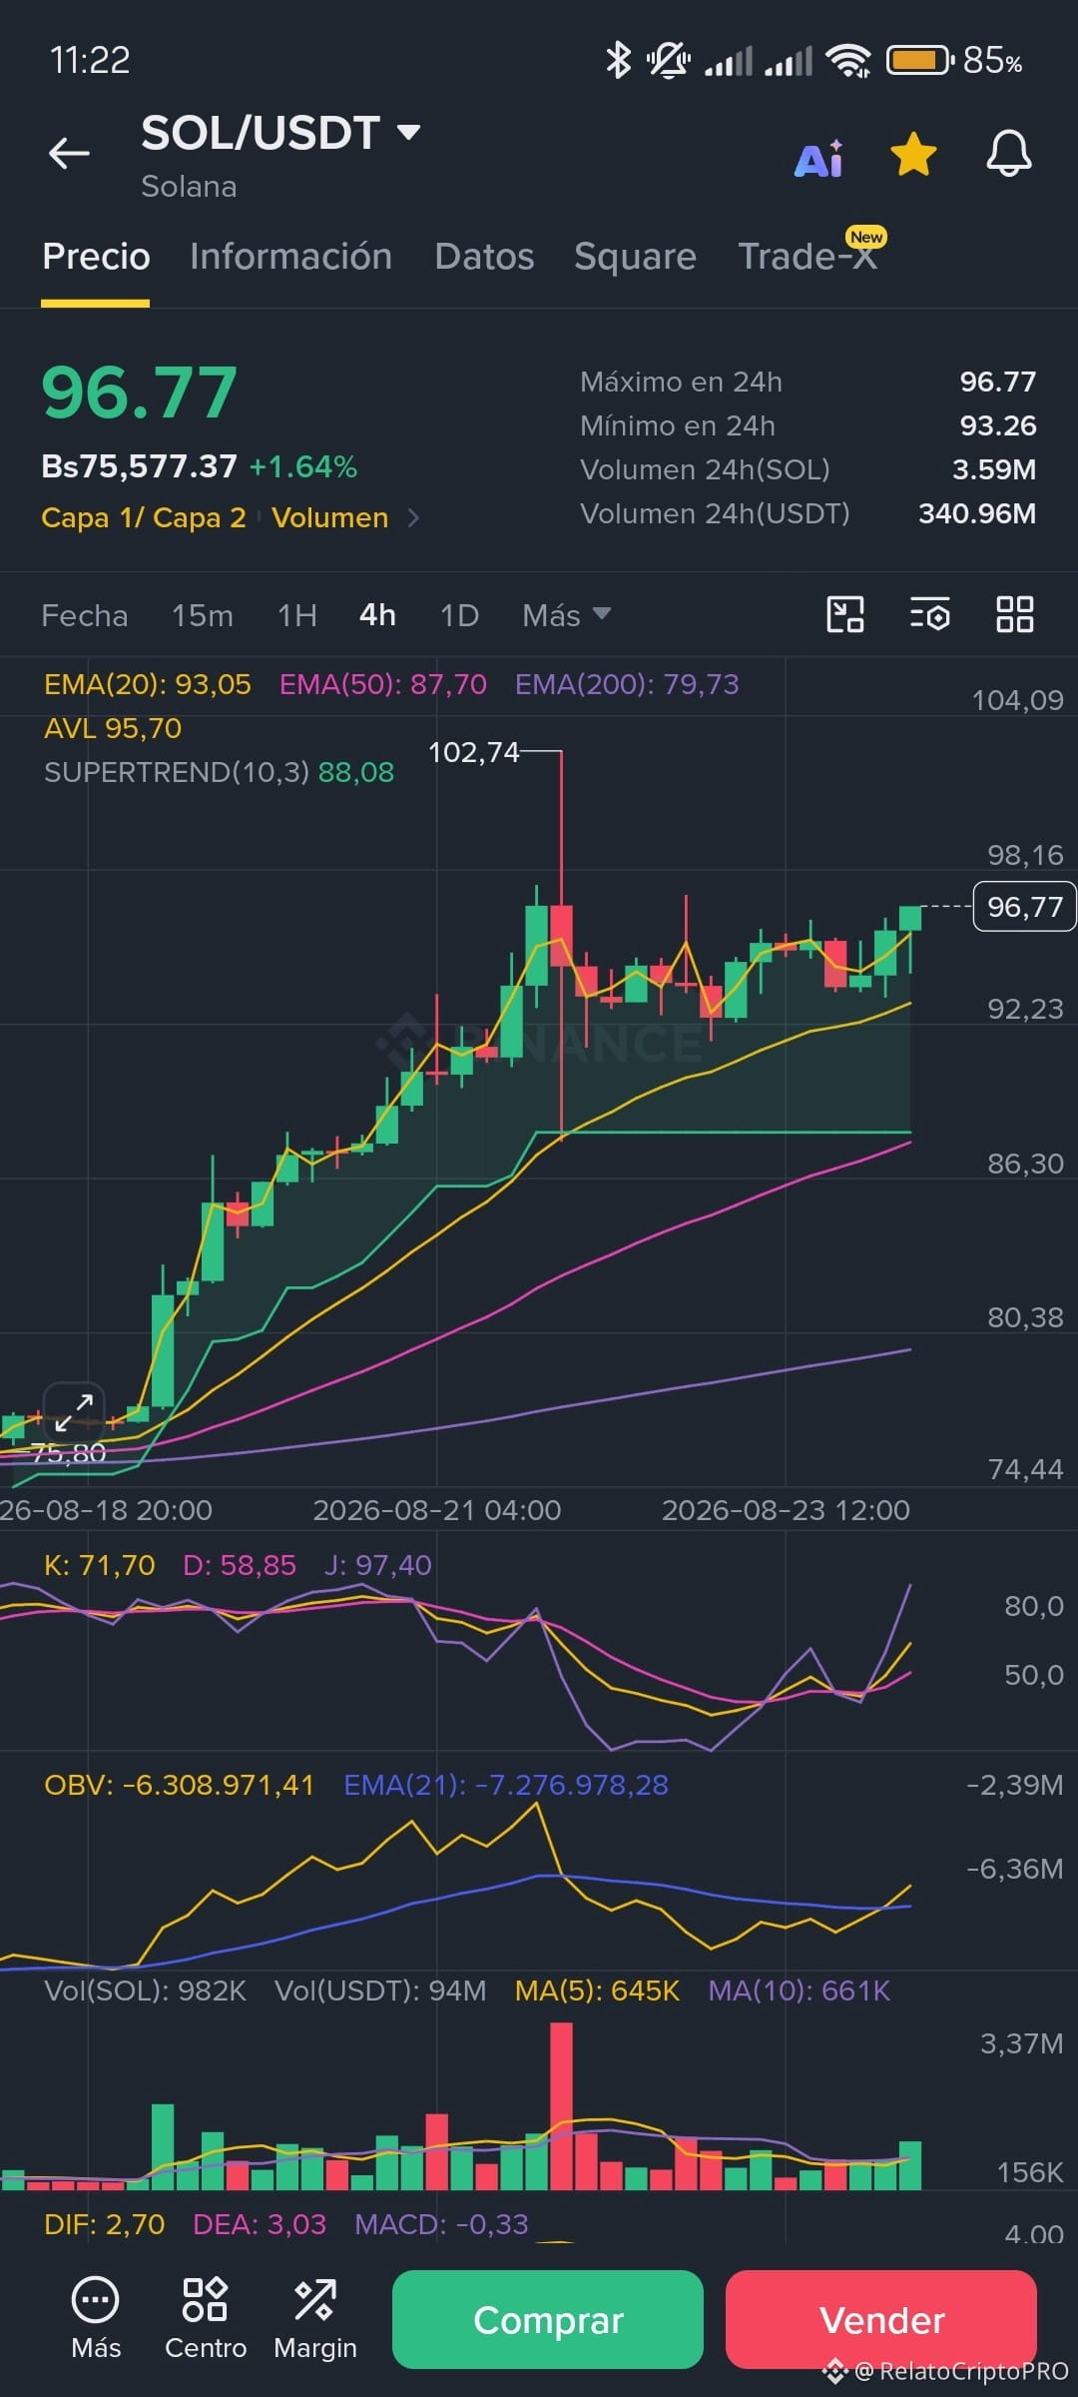Open the chart drawing tools icon
This screenshot has width=1078, height=2397.
point(845,614)
